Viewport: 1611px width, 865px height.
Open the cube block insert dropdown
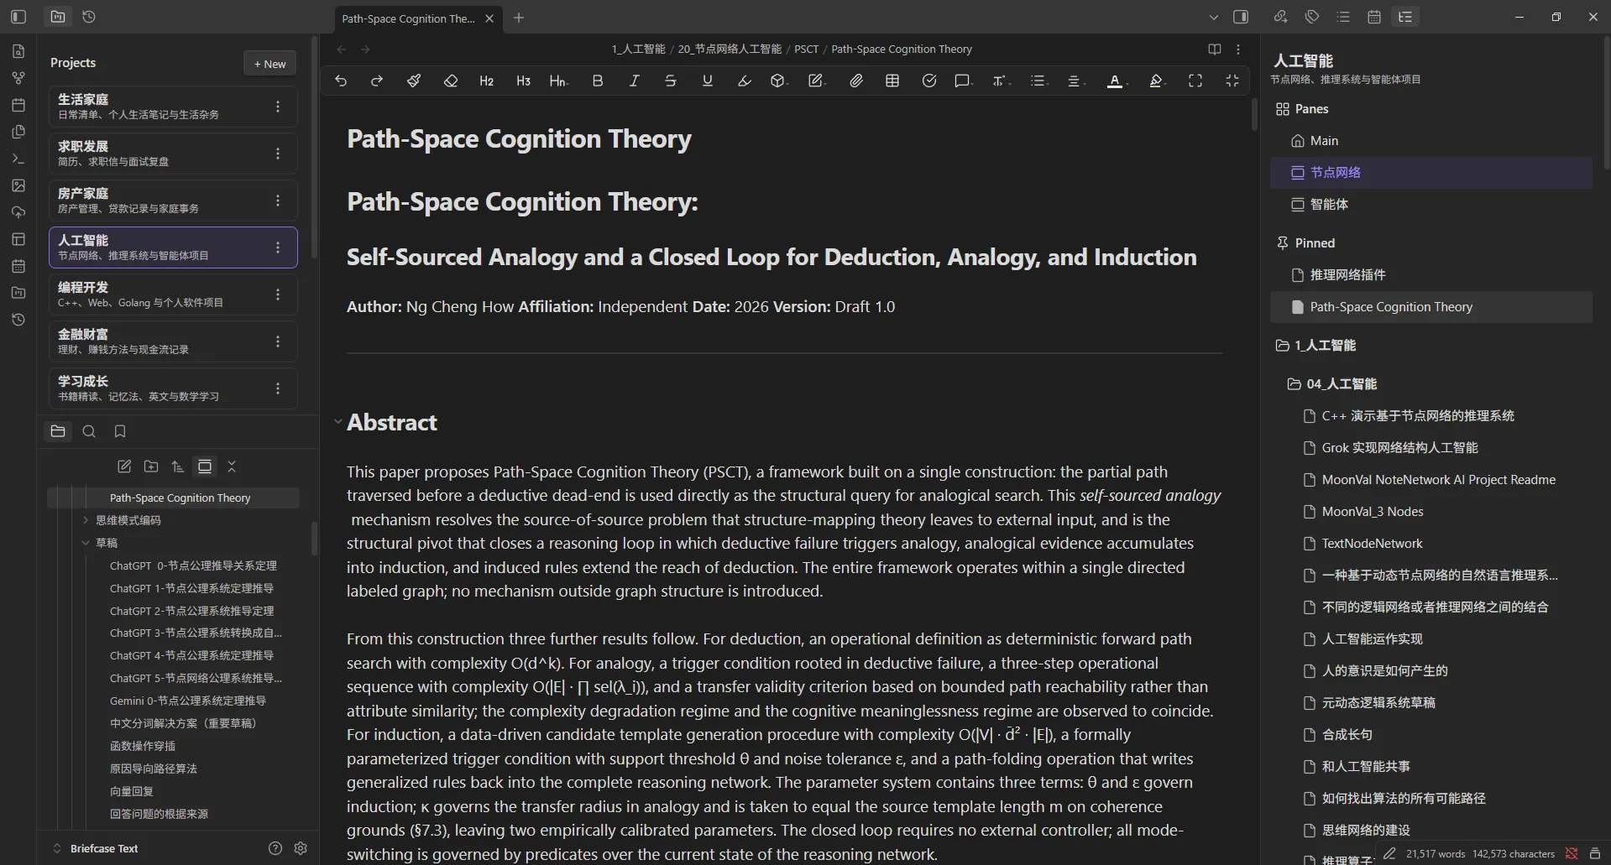(x=780, y=81)
